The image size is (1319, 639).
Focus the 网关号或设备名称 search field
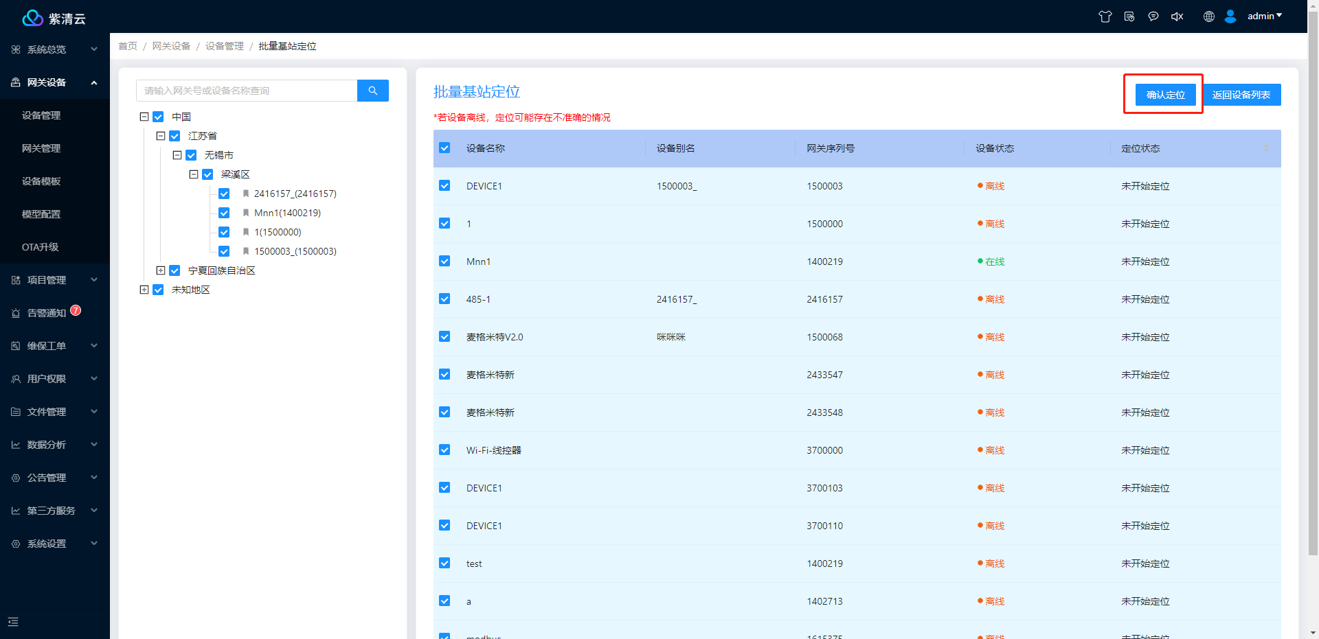click(247, 91)
